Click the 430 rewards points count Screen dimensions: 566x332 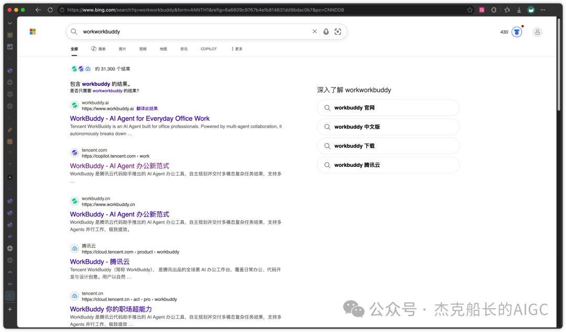pos(504,32)
